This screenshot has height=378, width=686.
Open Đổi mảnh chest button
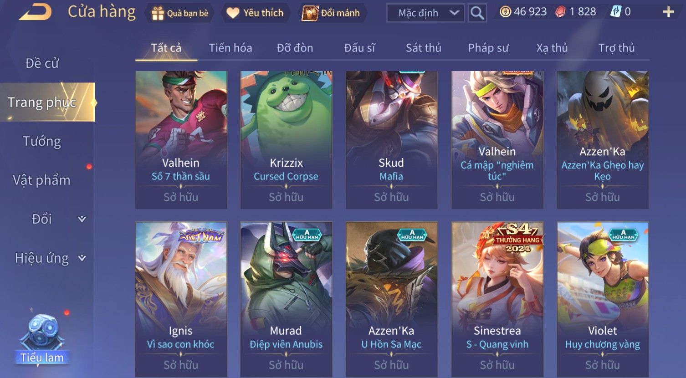331,13
